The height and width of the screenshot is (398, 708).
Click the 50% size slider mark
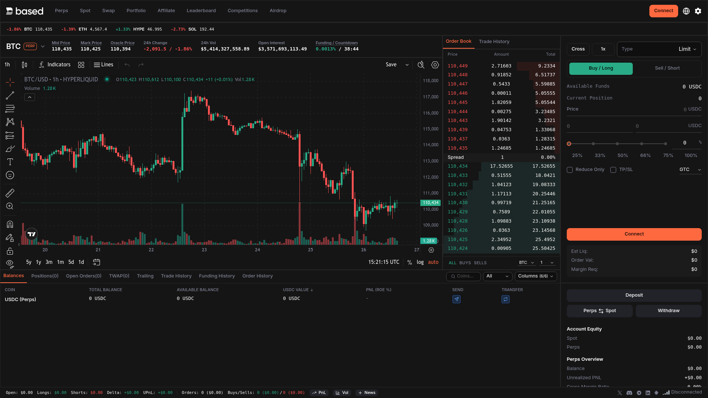coord(622,156)
